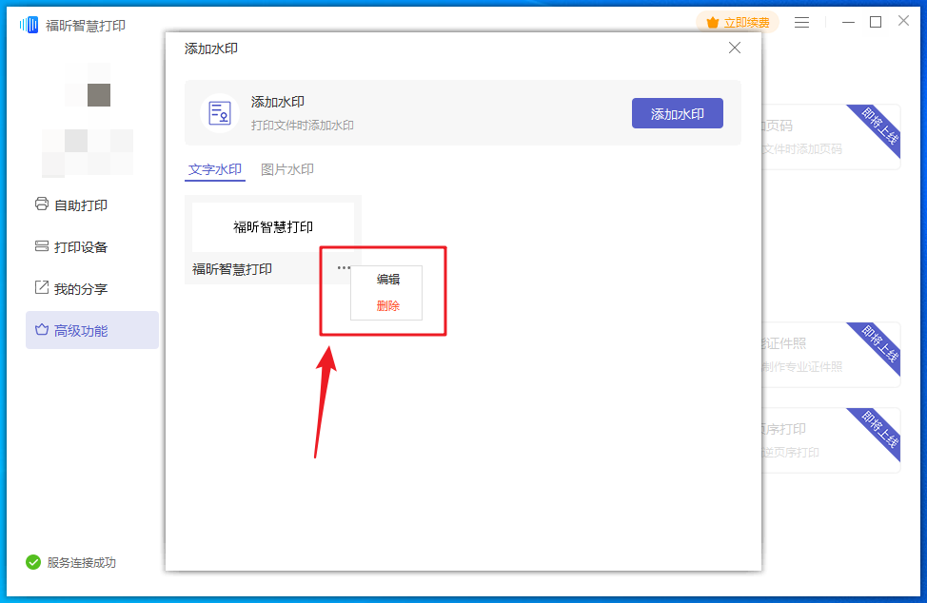
Task: Maximize the 福昕智慧打印 window
Action: coord(876,22)
